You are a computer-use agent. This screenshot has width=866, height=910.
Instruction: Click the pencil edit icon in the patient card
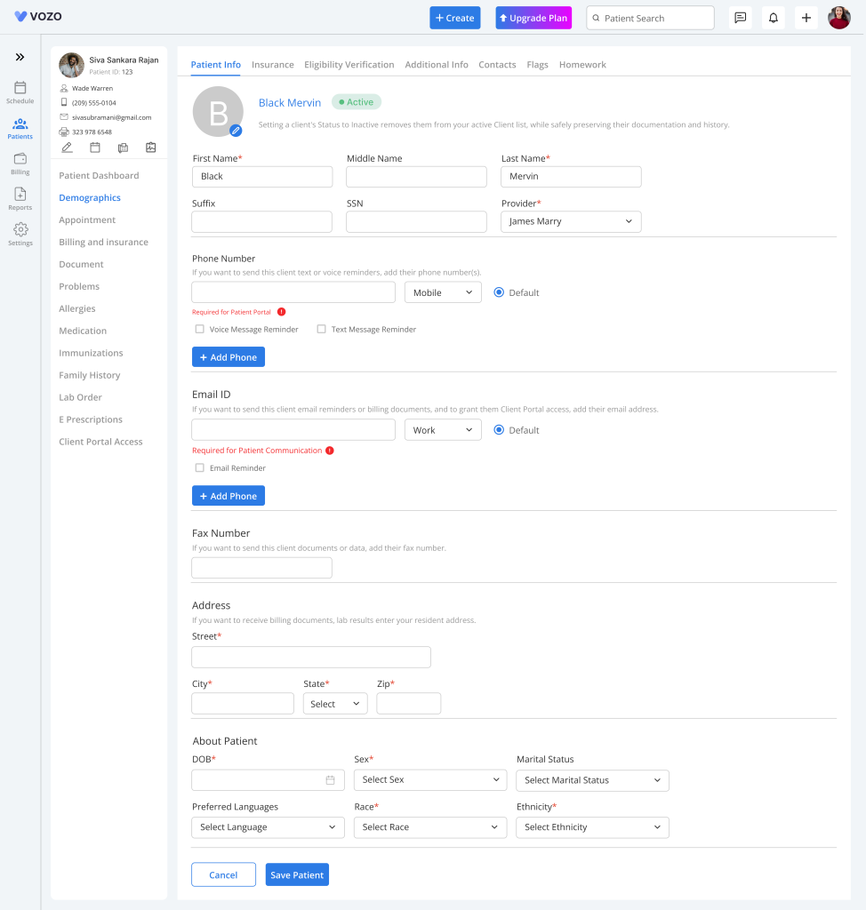pos(67,148)
